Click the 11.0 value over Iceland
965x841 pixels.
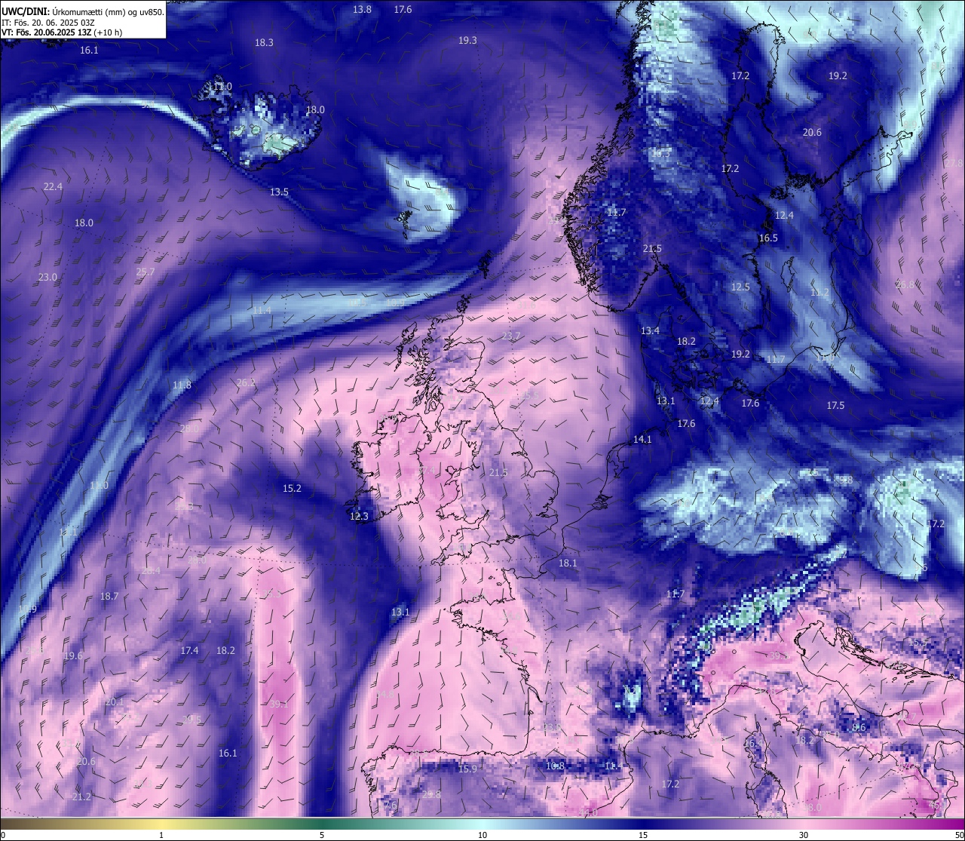(222, 87)
